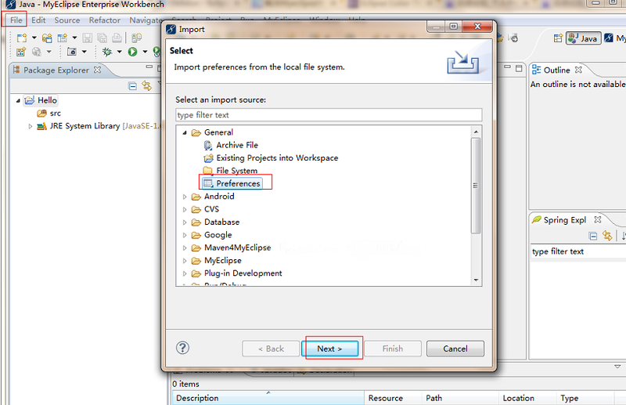
Task: Click the Help question mark icon
Action: coord(182,348)
